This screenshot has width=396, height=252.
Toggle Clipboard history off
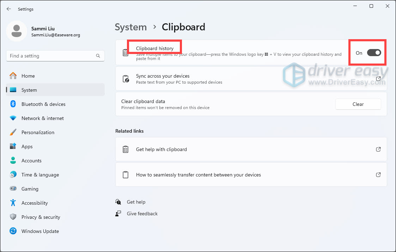click(373, 52)
